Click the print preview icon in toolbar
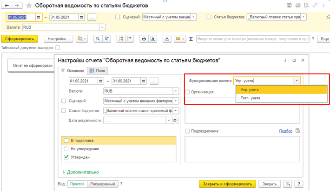 (x=152, y=39)
